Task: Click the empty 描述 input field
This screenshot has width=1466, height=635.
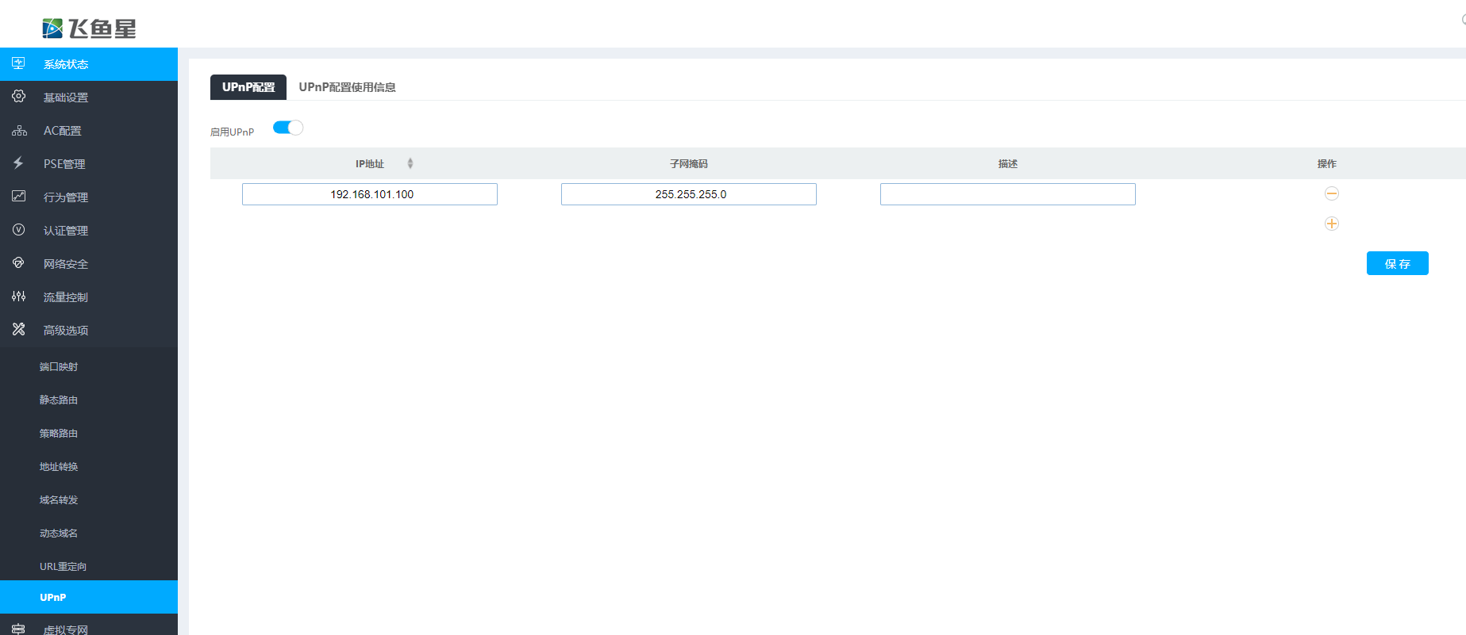Action: pos(1007,194)
